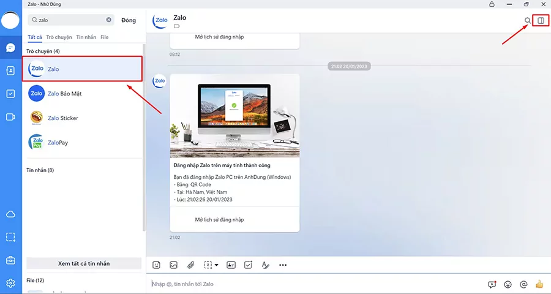The height and width of the screenshot is (294, 551).
Task: Toggle the conversation info side panel
Action: [541, 20]
